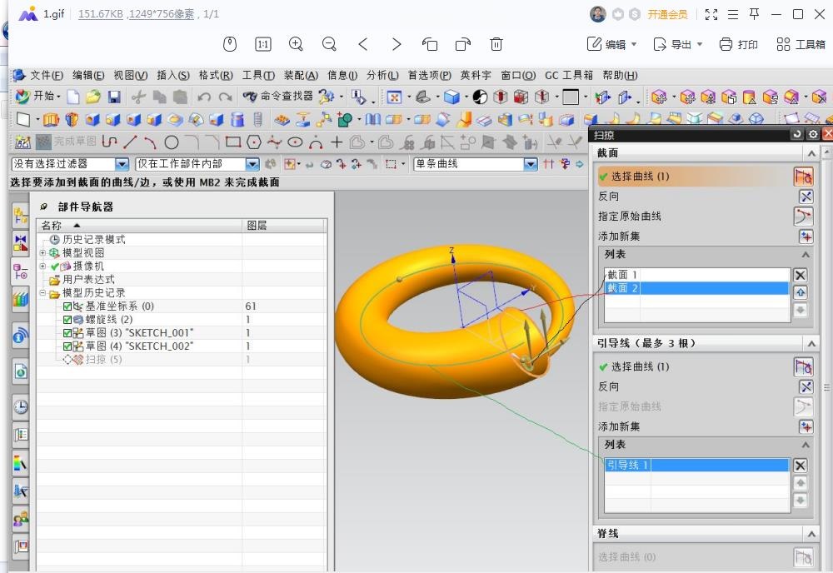
Task: Click the 添加新集 icon under 引导线
Action: 805,426
